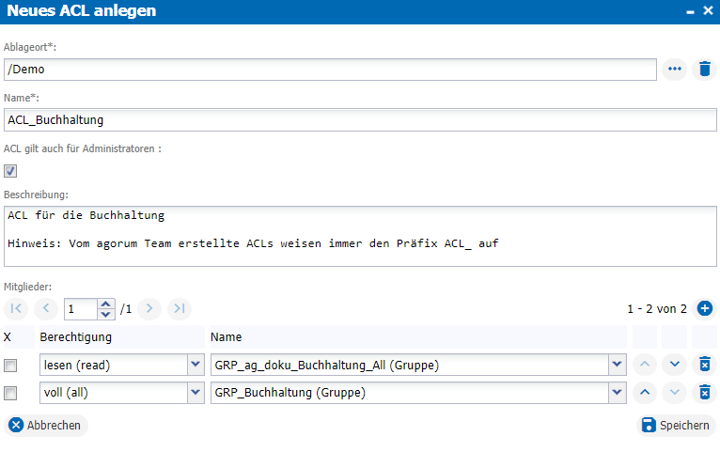Move GRP_Buchhaltung row up
The height and width of the screenshot is (452, 720).
click(645, 393)
